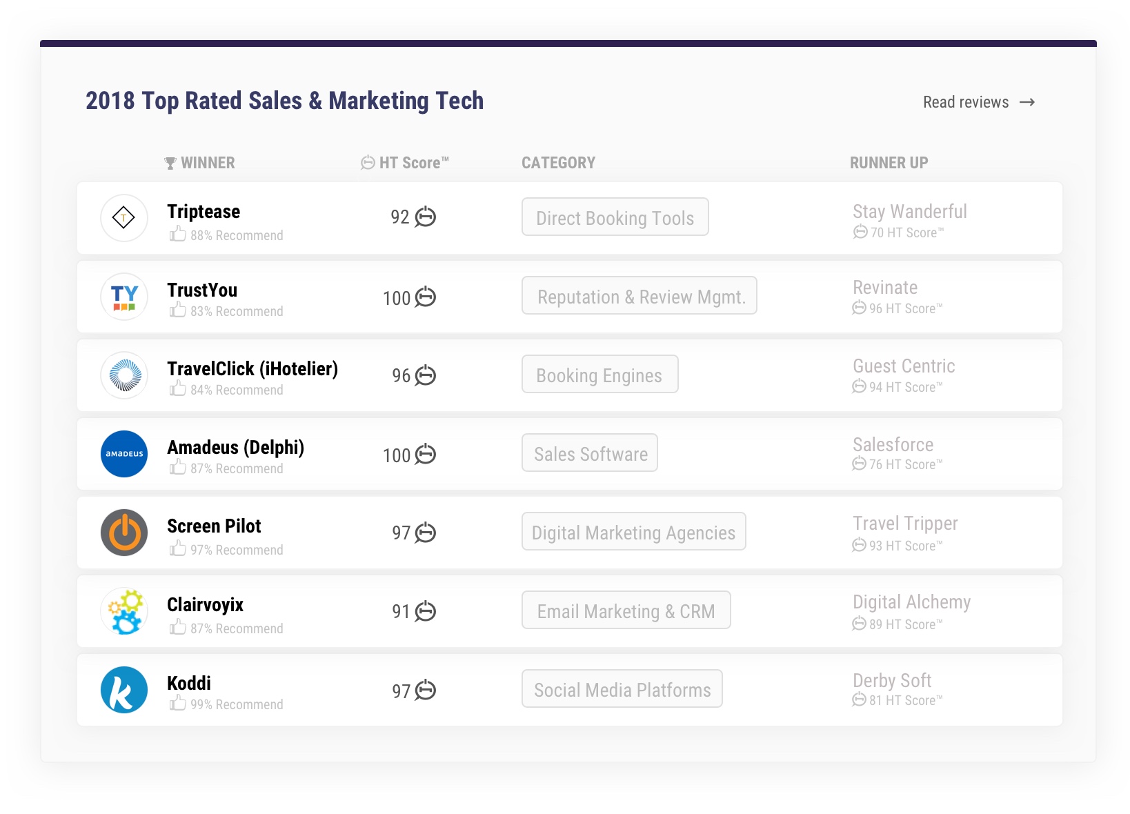Open the Screen Pilot winner name
The height and width of the screenshot is (814, 1130).
[x=214, y=526]
